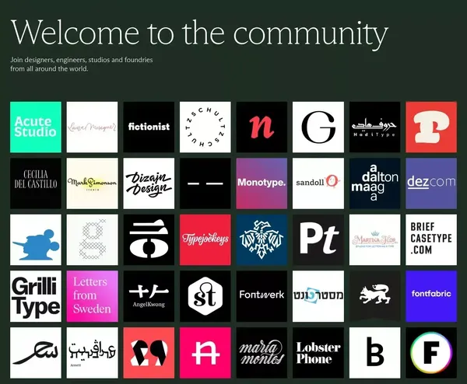Open the Cecilia del Castillo tile

coord(36,183)
